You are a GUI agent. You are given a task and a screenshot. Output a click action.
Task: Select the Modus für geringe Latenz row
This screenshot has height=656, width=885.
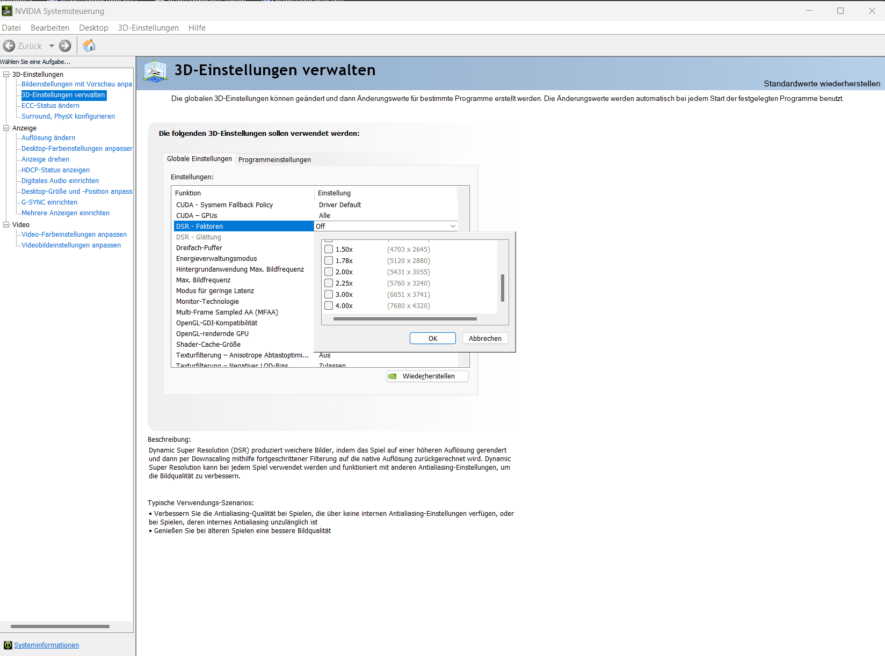[244, 290]
